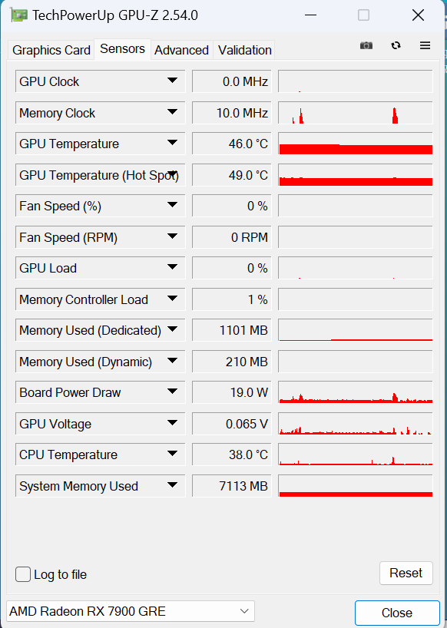Switch to the Graphics Card tab

pos(51,50)
